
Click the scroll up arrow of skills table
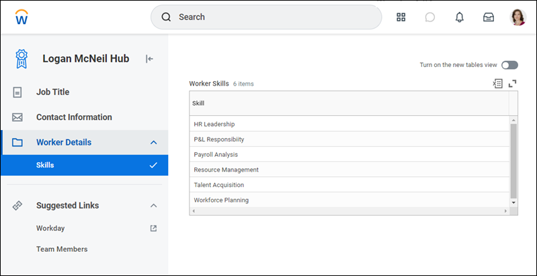(x=513, y=120)
